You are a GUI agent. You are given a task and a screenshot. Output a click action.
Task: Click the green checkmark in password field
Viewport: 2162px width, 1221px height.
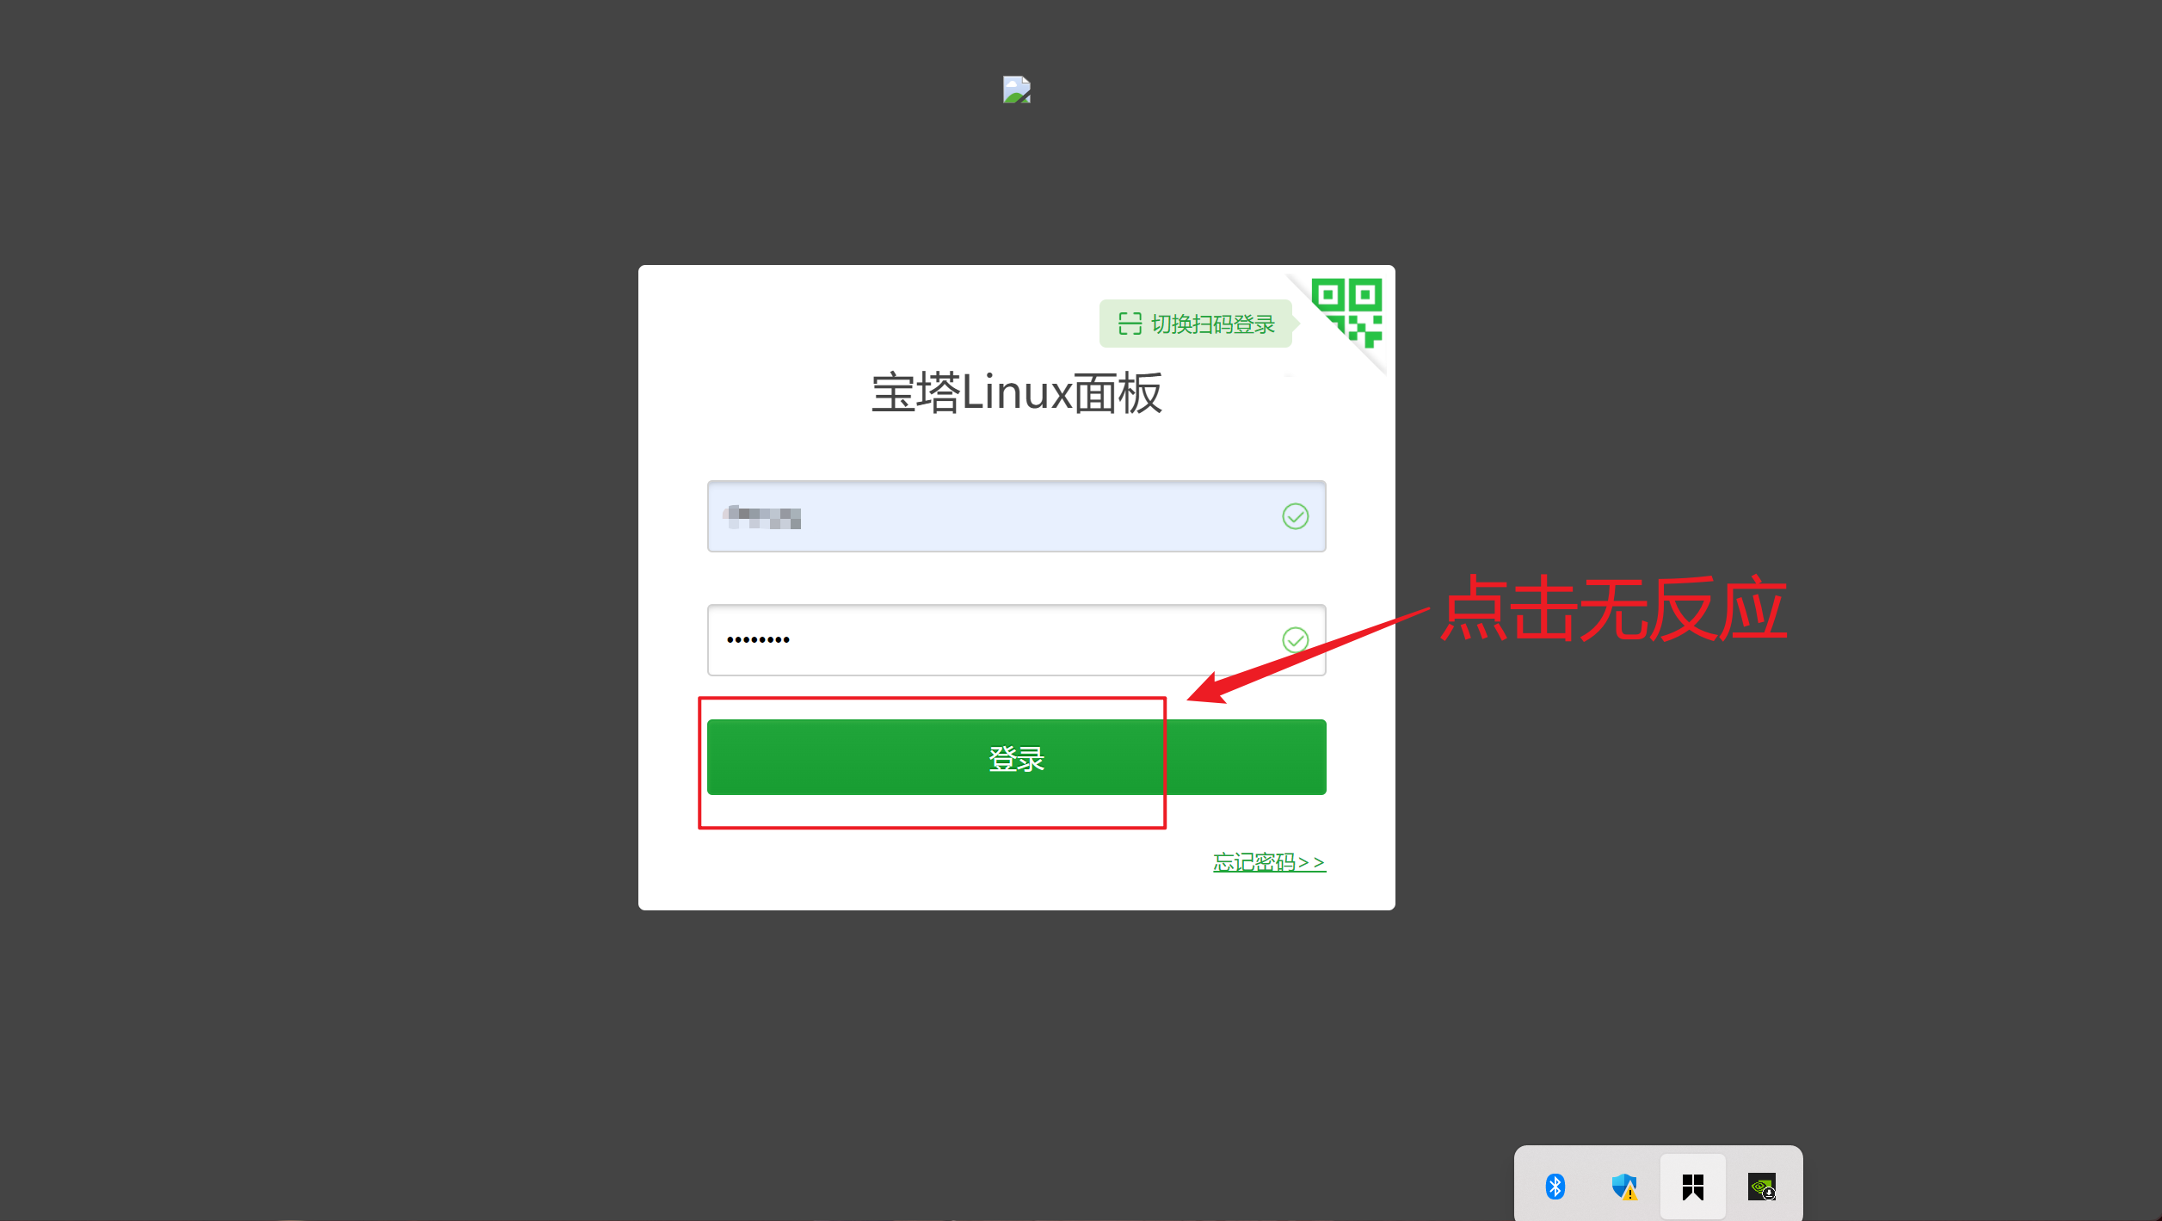[1295, 640]
